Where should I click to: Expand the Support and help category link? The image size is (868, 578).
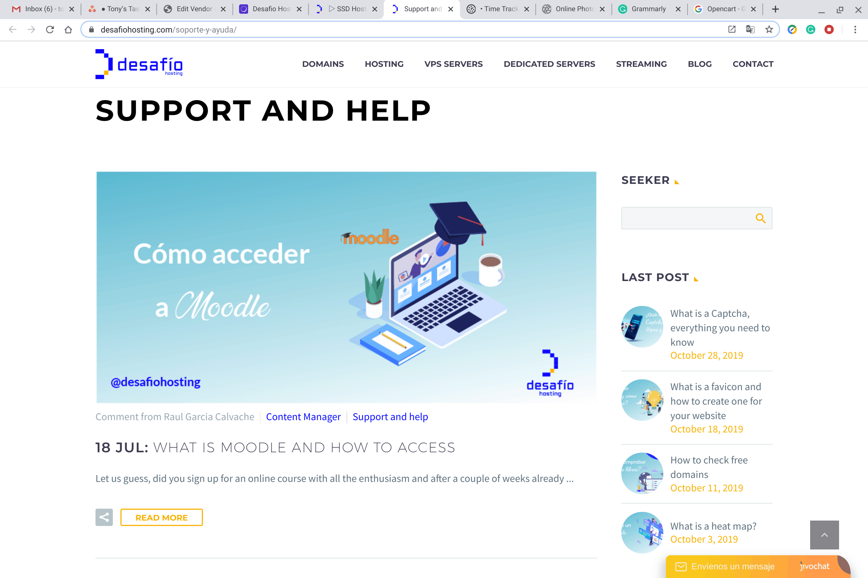390,416
